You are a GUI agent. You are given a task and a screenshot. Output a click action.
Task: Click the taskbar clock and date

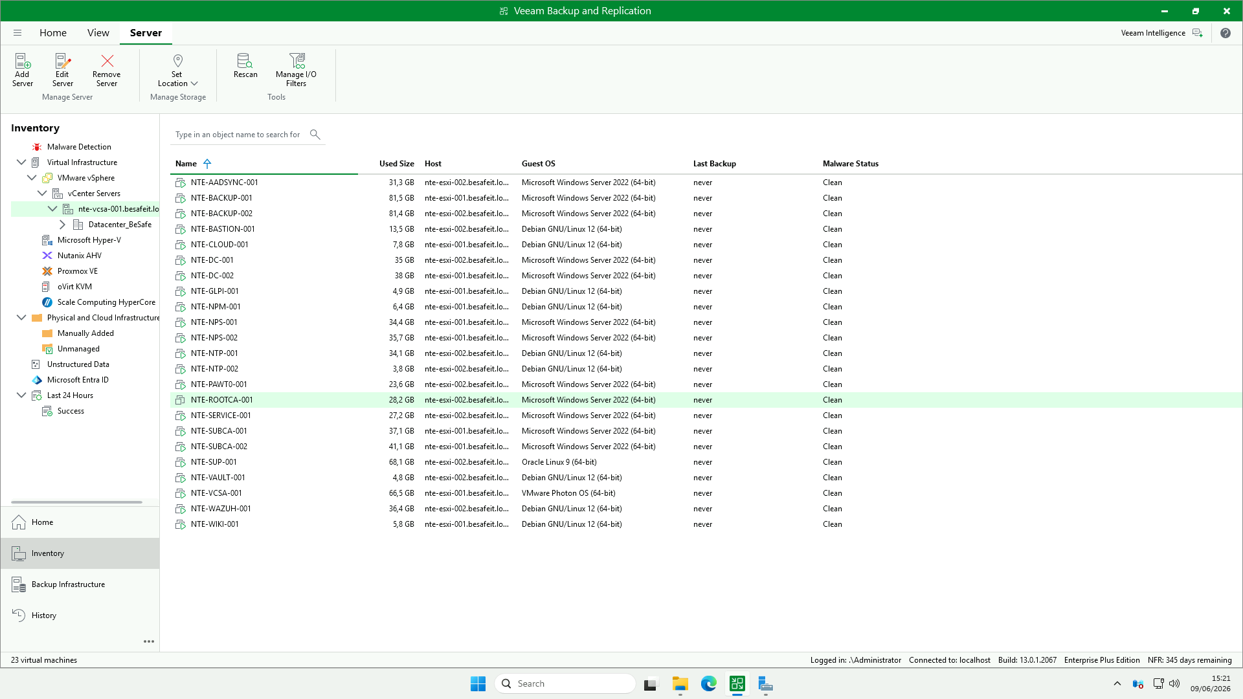coord(1210,683)
